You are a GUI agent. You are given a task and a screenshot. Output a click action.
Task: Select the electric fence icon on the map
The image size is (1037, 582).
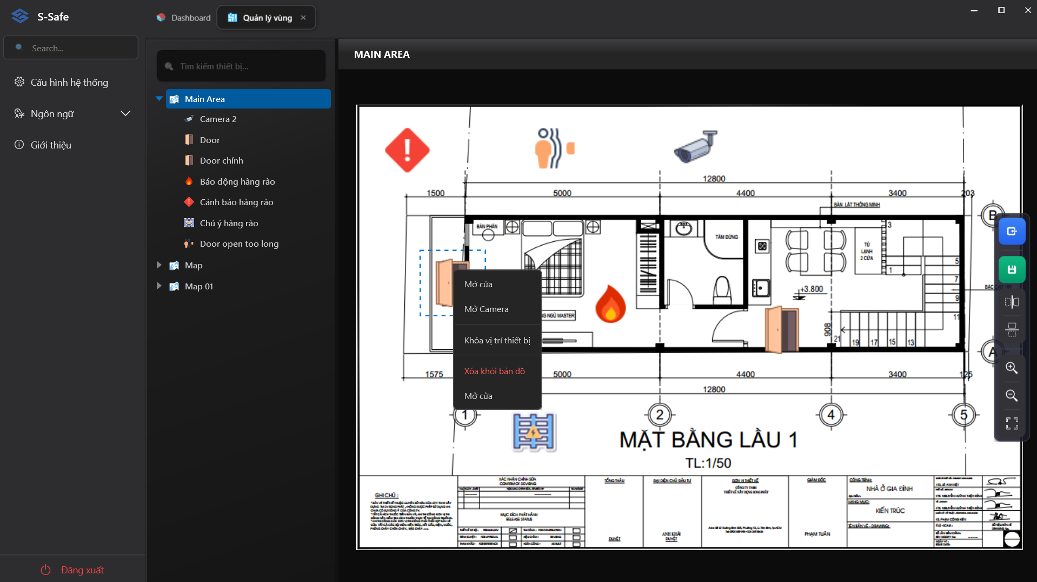pos(534,432)
